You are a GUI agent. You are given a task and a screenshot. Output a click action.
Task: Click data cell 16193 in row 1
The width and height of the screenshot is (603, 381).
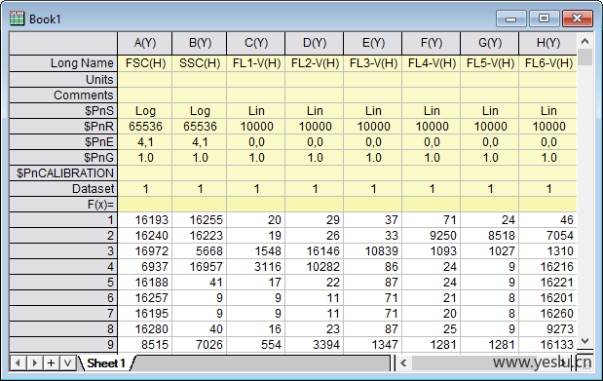145,220
